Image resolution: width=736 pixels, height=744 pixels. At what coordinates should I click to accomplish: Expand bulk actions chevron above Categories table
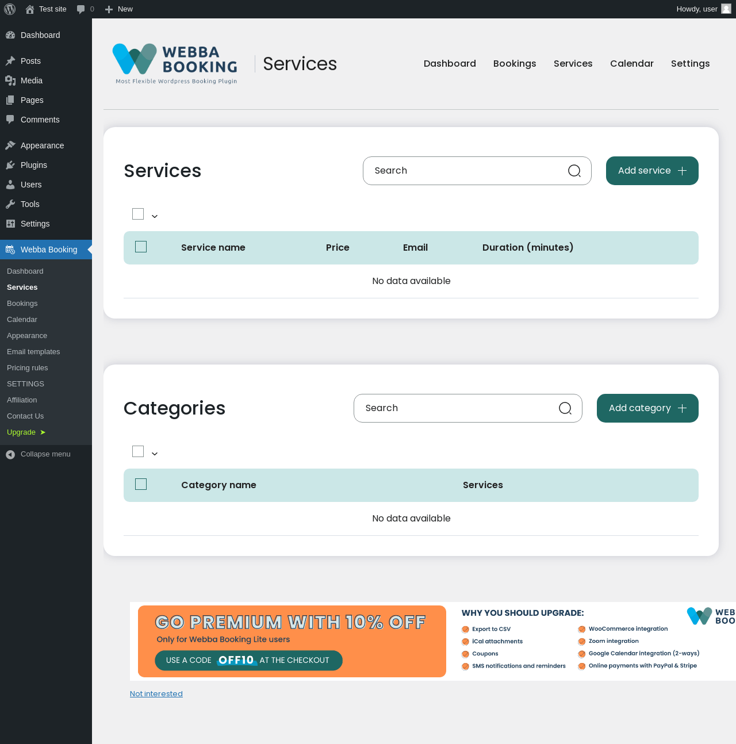click(155, 454)
